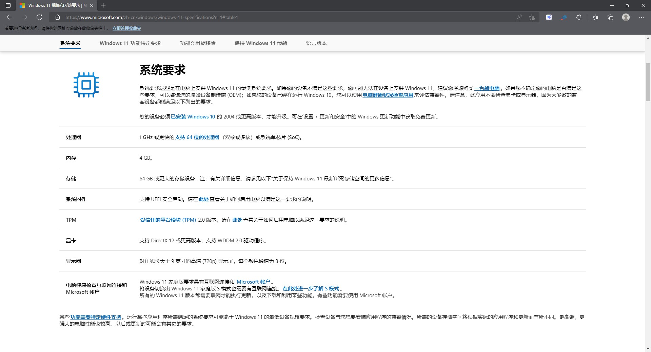Viewport: 651px width, 352px height.
Task: Click the 功能需要特定硬件支持 link
Action: 96,317
